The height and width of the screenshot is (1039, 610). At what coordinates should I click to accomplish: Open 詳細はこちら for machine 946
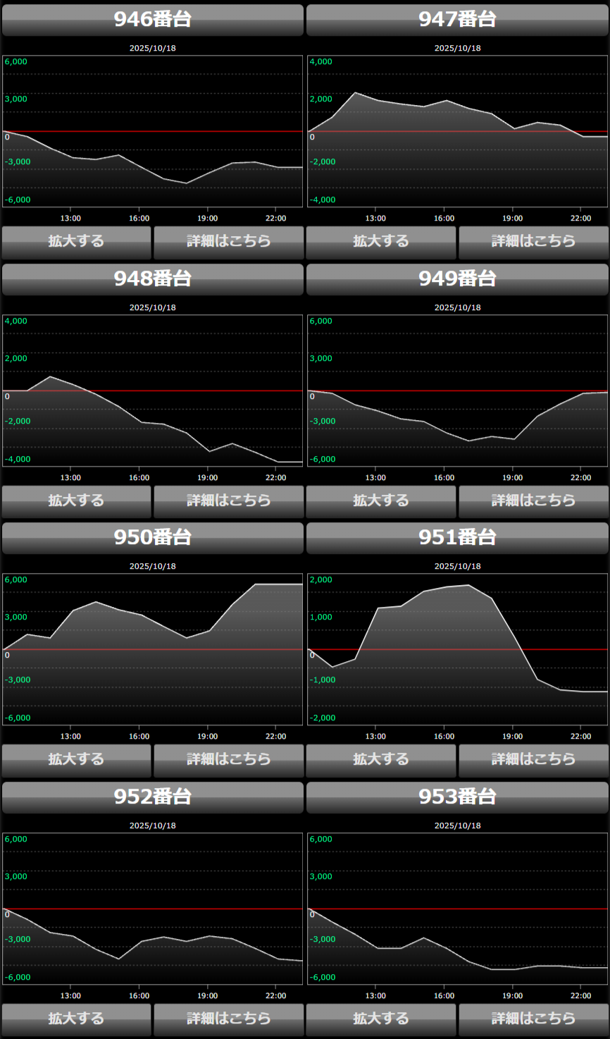tap(228, 242)
